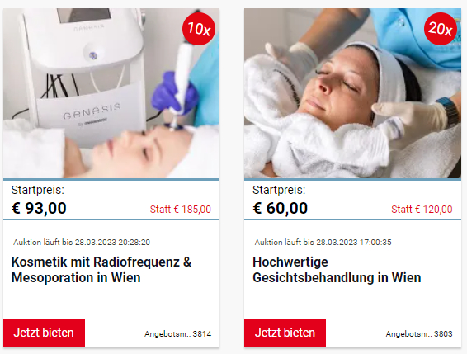The height and width of the screenshot is (354, 467).
Task: Click Startpreis label on Gesichtsbehandlung card
Action: (x=279, y=190)
